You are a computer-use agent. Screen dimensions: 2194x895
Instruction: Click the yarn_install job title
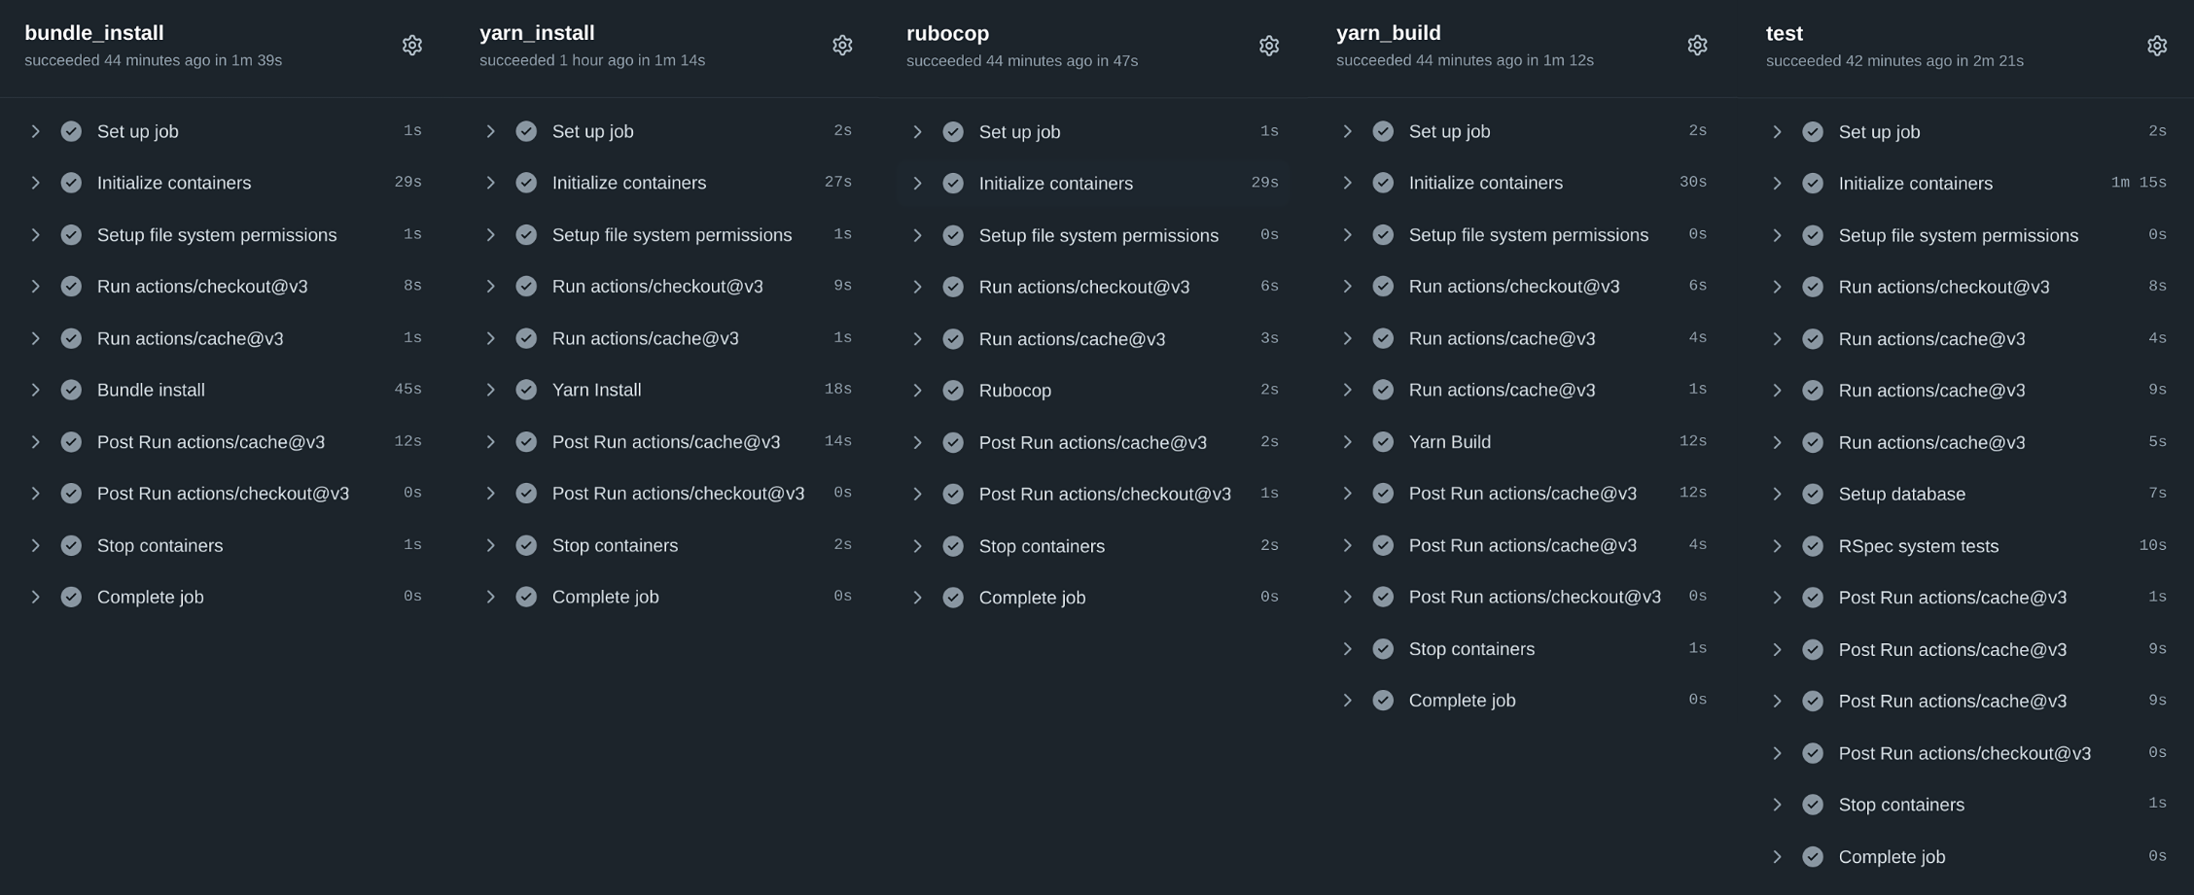tap(537, 33)
